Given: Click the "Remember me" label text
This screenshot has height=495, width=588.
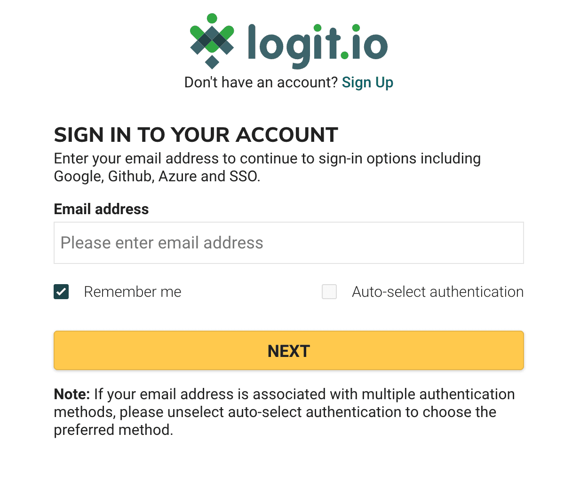Looking at the screenshot, I should [x=132, y=292].
